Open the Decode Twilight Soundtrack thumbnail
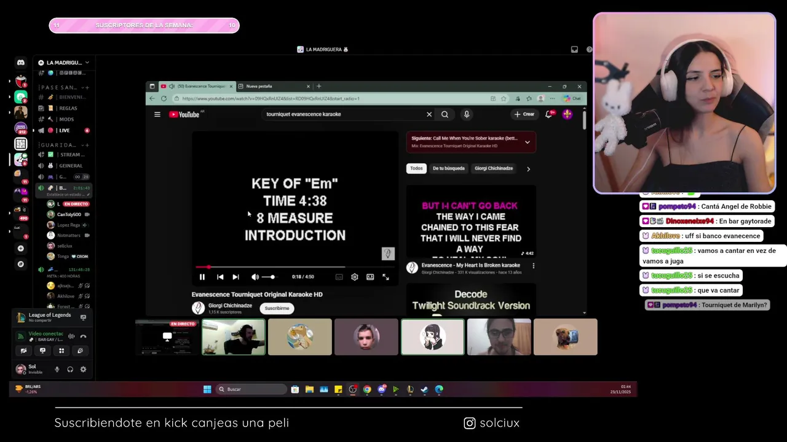Screen dimensions: 787x442 [x=471, y=300]
